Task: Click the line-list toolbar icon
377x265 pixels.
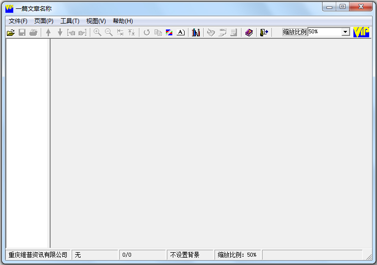Action: point(234,32)
